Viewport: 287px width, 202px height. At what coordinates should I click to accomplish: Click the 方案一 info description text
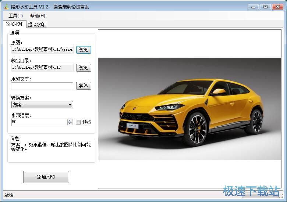click(51, 147)
